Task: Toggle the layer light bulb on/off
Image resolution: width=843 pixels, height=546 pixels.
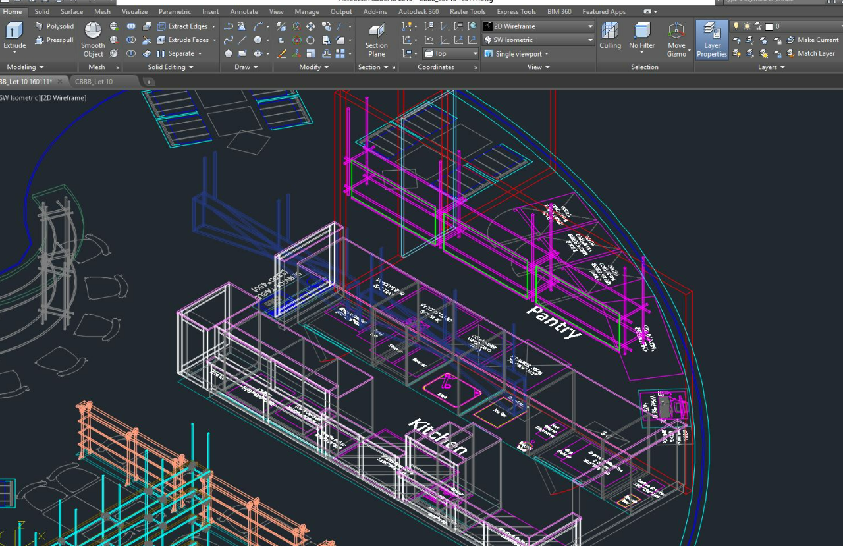Action: [x=736, y=26]
